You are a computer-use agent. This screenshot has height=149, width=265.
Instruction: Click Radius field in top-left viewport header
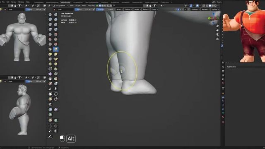pyautogui.click(x=34, y=10)
